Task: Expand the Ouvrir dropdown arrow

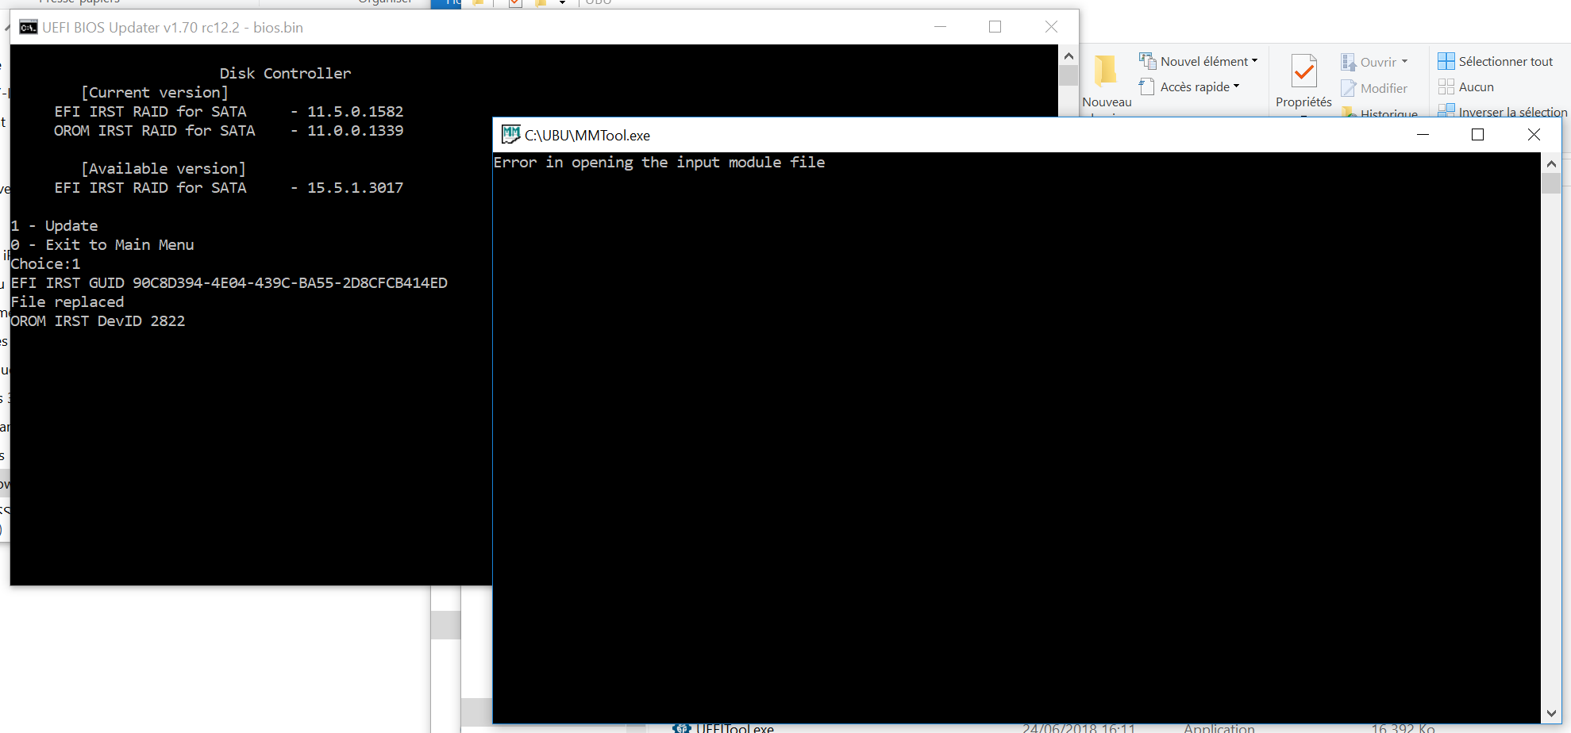Action: (1404, 62)
